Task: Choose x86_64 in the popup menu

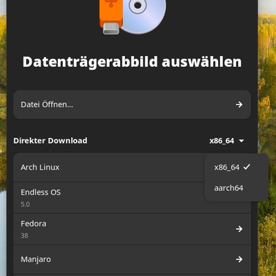Action: (x=237, y=167)
